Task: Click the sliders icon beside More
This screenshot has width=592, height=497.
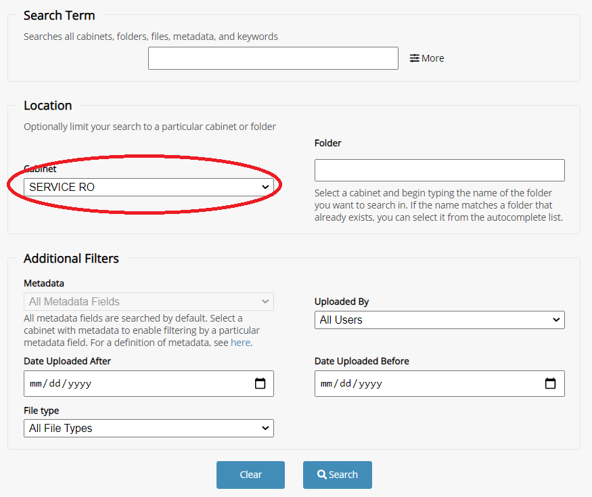Action: [x=414, y=58]
